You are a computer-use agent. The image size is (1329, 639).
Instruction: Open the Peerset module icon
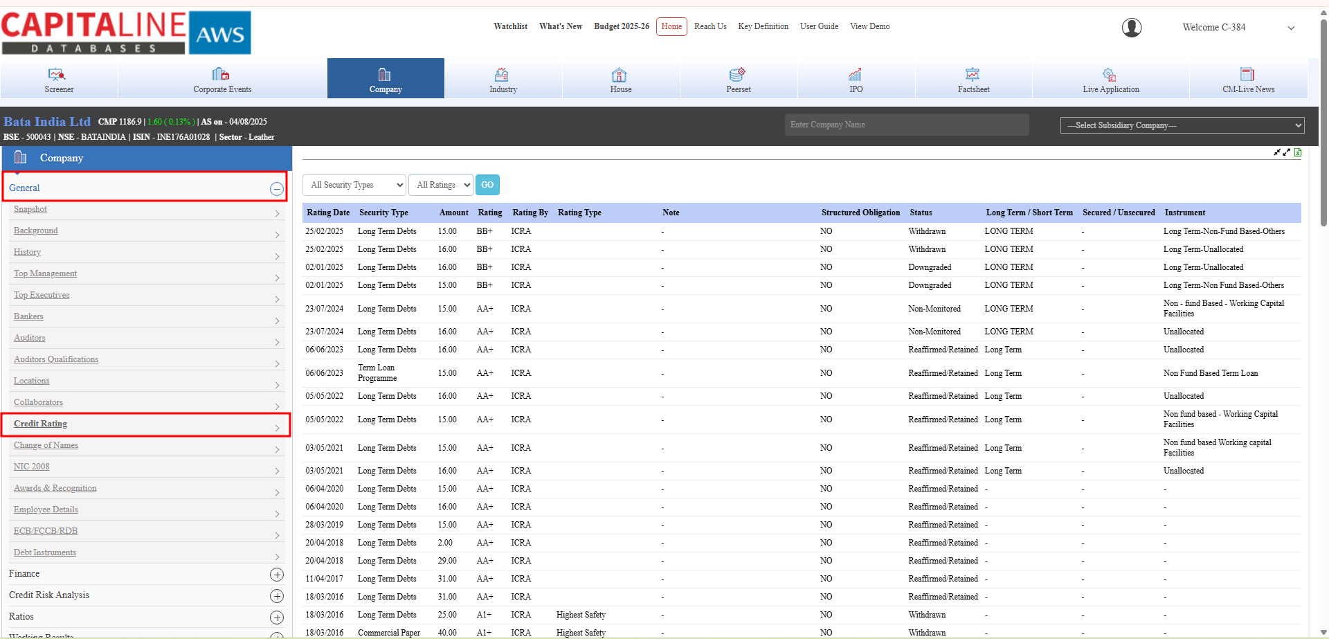[x=738, y=75]
